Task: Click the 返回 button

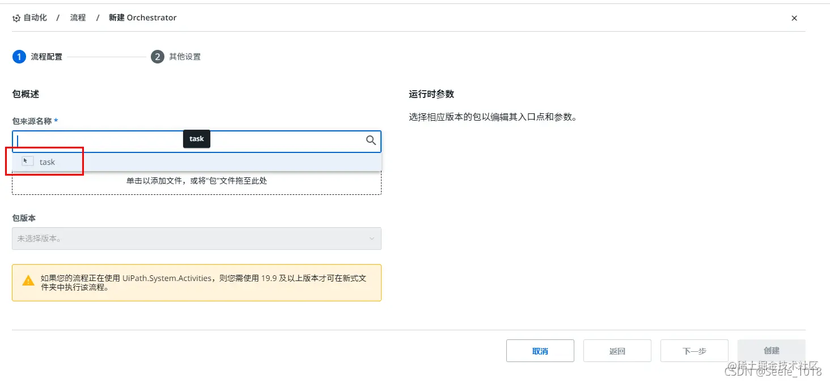Action: pyautogui.click(x=617, y=350)
